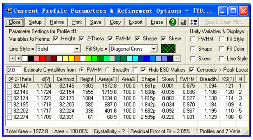
Task: Pick the black color swatch
Action: tap(31, 59)
